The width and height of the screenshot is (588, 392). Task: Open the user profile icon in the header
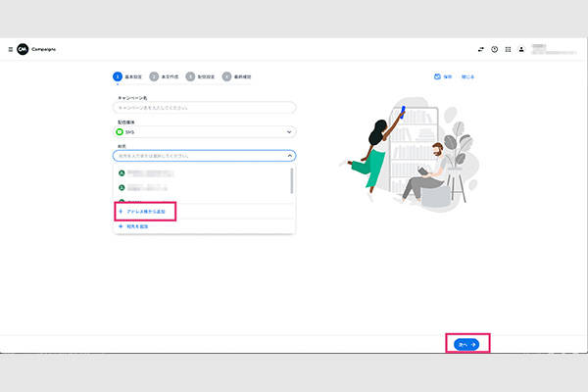tap(521, 49)
